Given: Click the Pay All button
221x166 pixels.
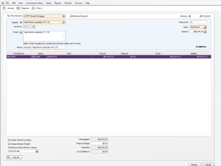Looking at the screenshot, I should click(x=14, y=157).
